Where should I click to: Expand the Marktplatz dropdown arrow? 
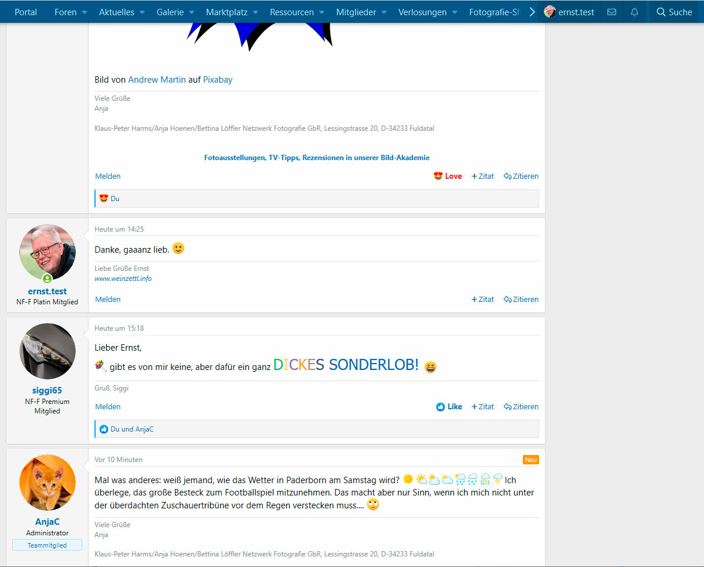255,12
